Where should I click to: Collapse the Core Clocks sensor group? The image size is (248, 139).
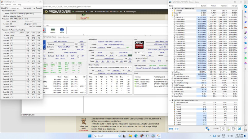[172, 17]
